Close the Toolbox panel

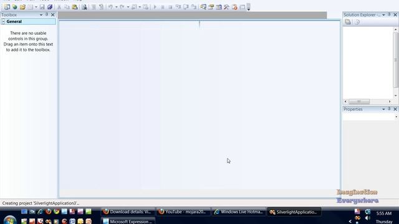(x=52, y=15)
